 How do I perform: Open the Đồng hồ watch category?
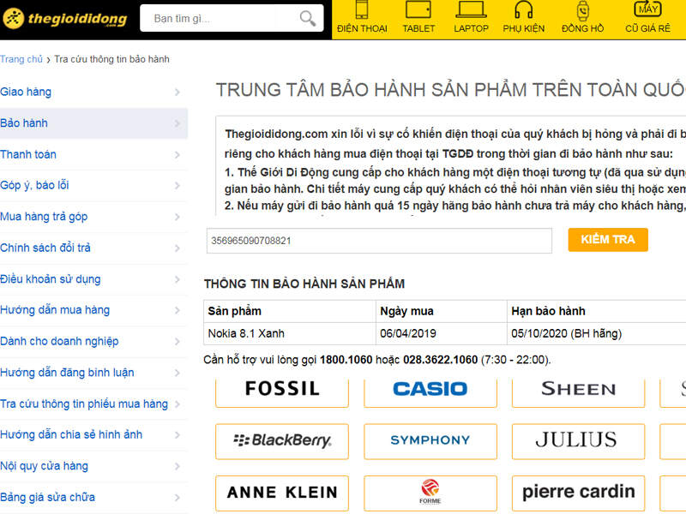[583, 19]
